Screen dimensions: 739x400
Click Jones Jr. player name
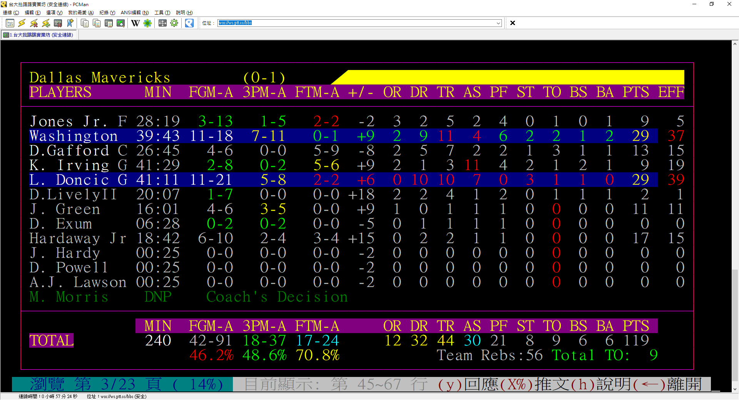[69, 122]
